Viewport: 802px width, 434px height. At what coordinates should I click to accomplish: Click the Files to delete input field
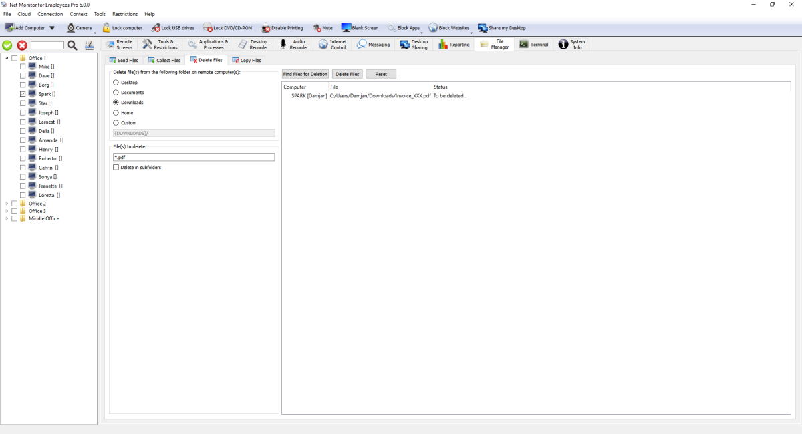194,158
